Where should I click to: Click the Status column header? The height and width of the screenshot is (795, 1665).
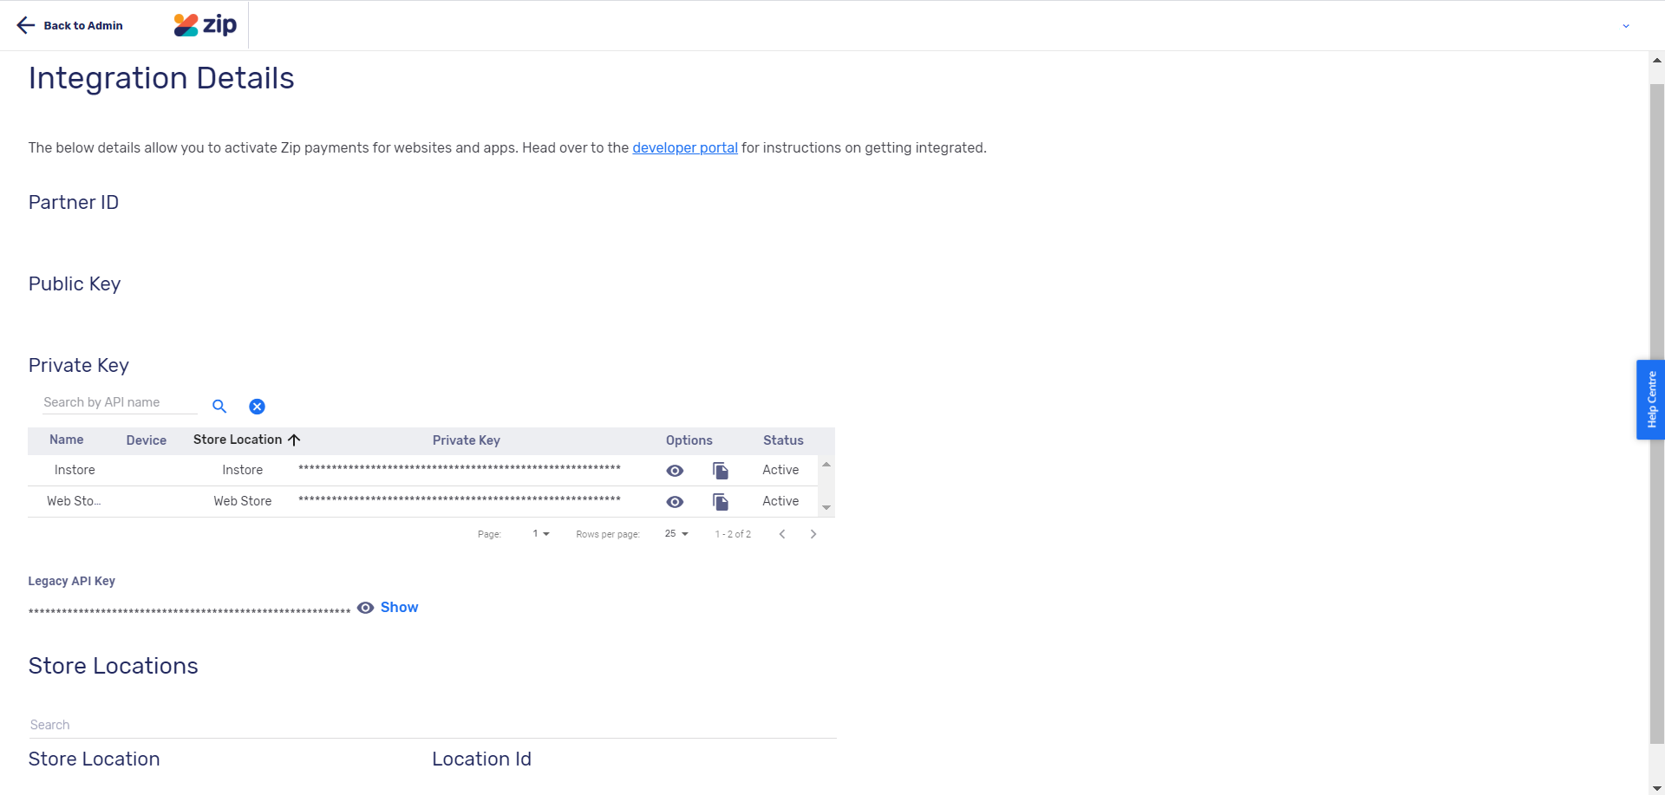(783, 440)
